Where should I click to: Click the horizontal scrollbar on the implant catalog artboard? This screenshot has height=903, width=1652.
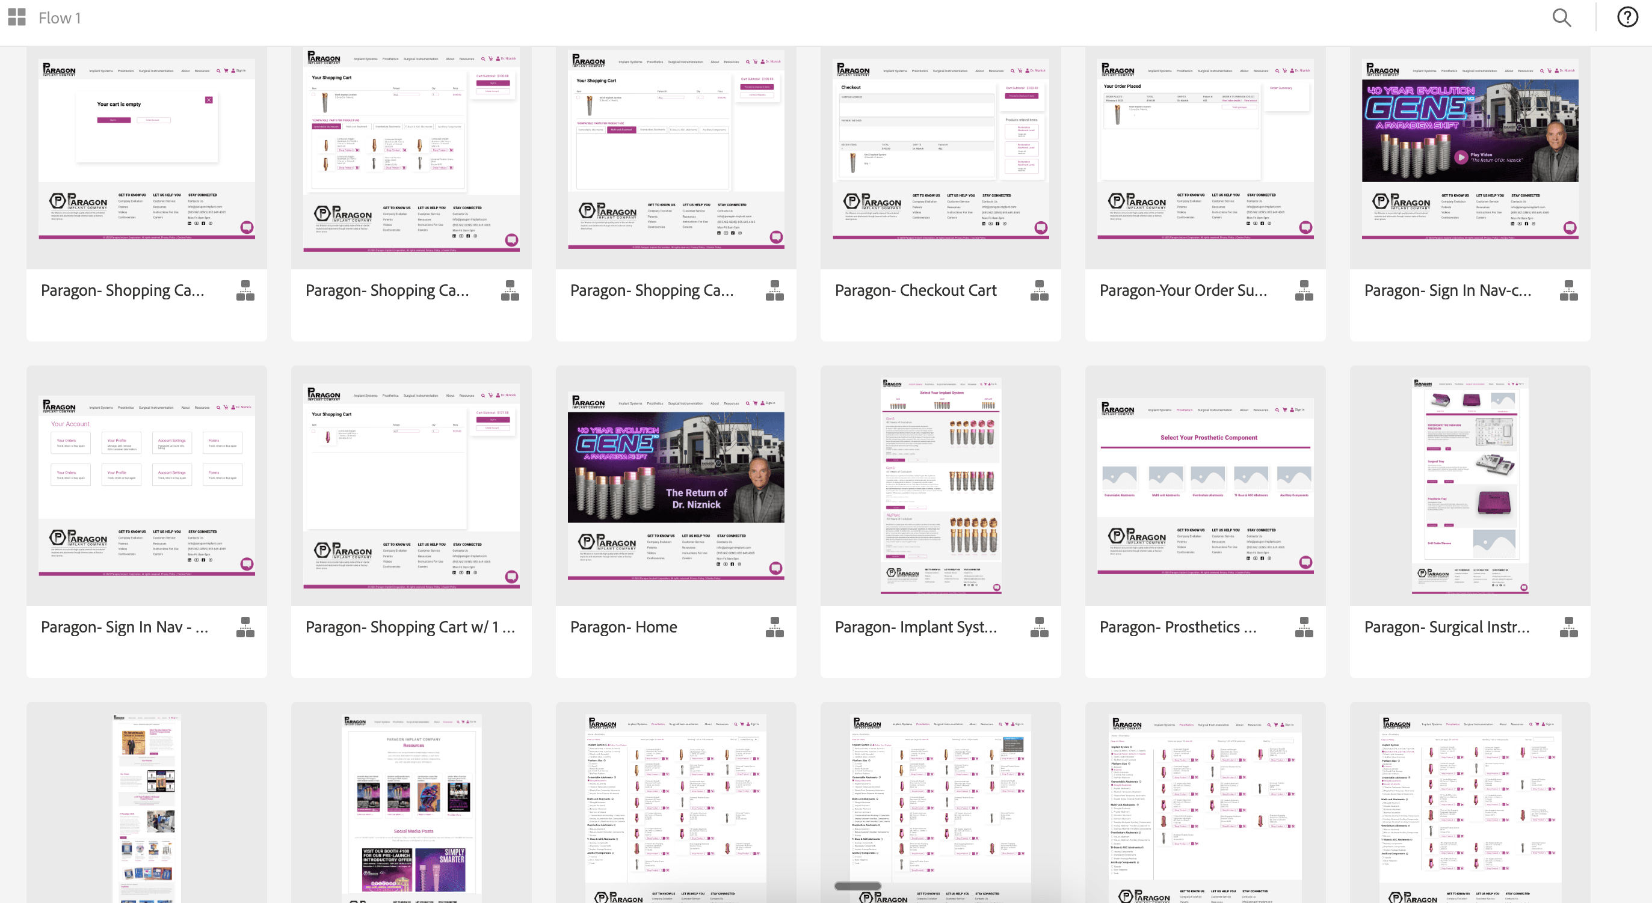coord(857,886)
